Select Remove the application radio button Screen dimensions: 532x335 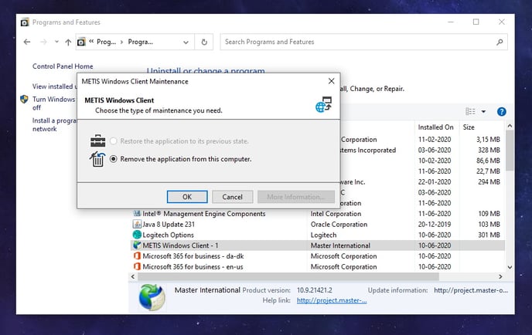(114, 159)
